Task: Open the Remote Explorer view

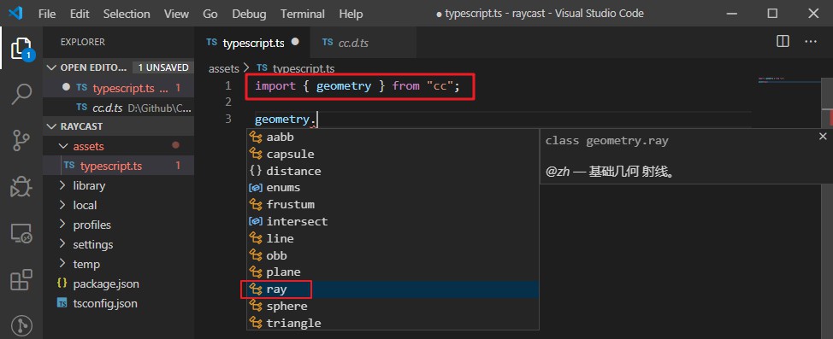Action: click(x=21, y=233)
